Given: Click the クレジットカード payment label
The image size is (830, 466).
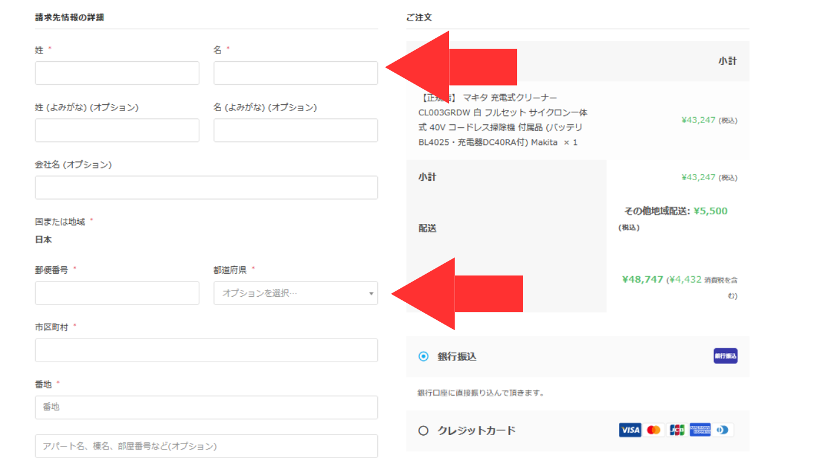Looking at the screenshot, I should click(x=476, y=431).
